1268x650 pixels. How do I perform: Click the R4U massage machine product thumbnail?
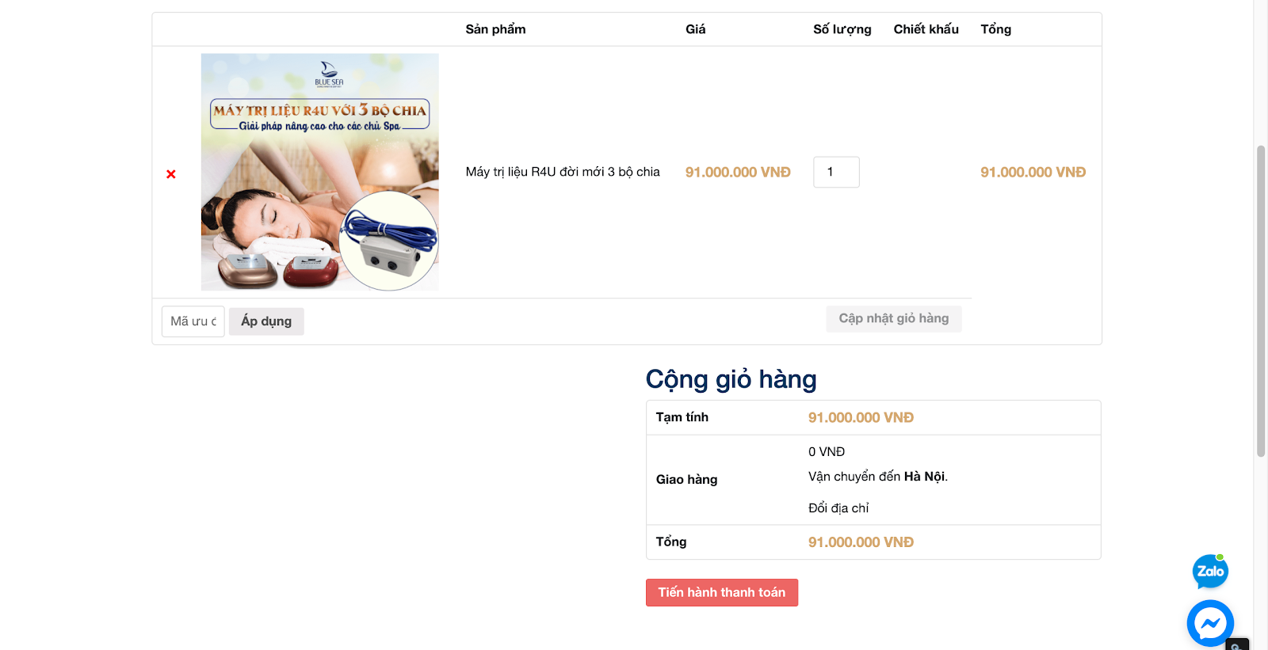pyautogui.click(x=319, y=172)
